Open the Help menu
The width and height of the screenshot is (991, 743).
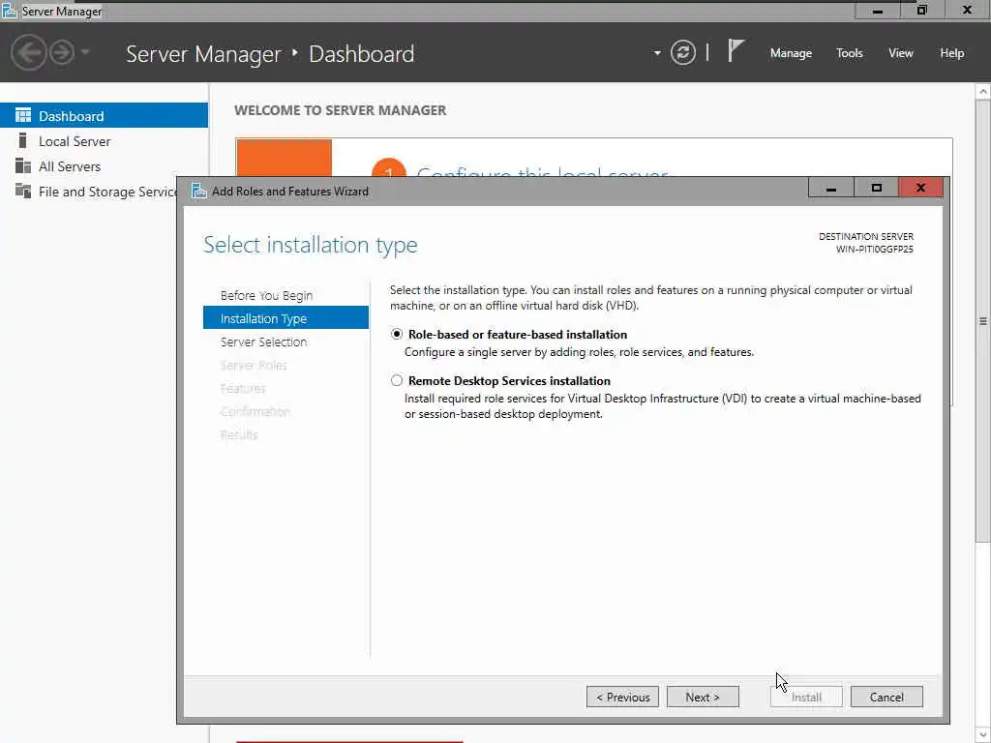pos(952,53)
